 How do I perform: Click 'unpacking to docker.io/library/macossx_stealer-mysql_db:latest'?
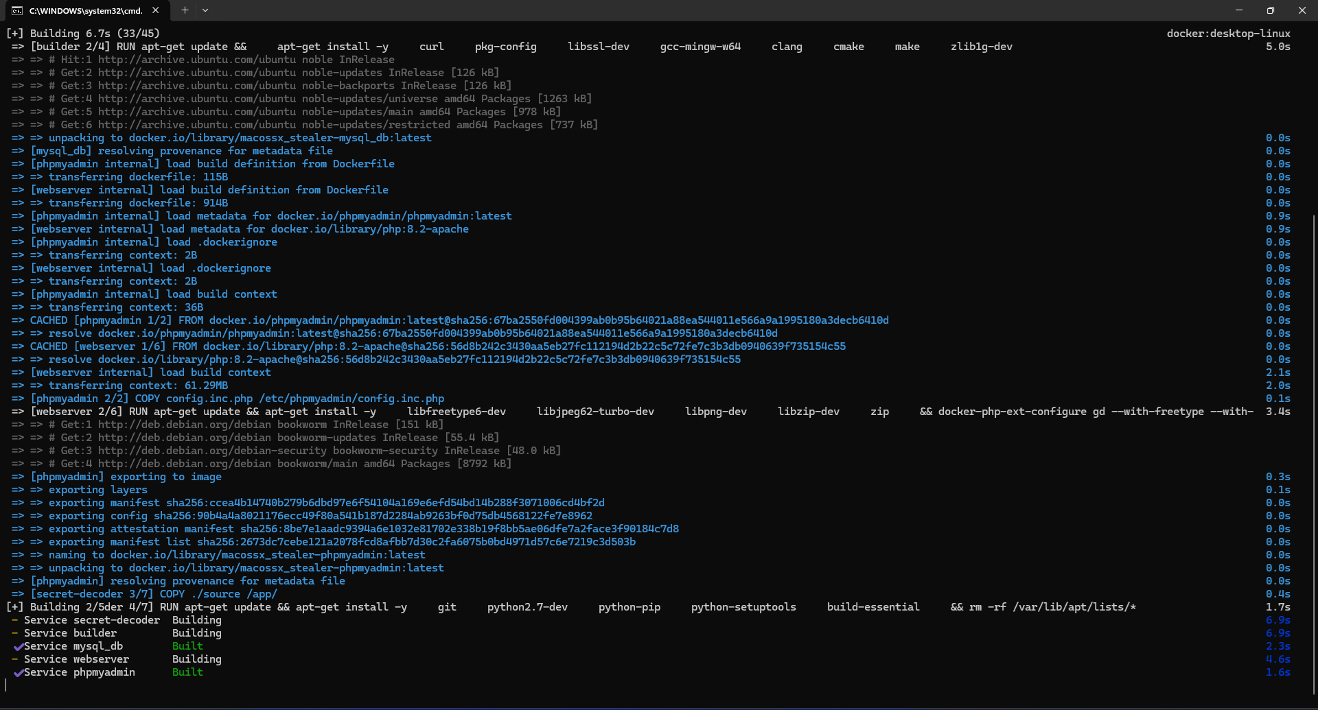coord(222,138)
